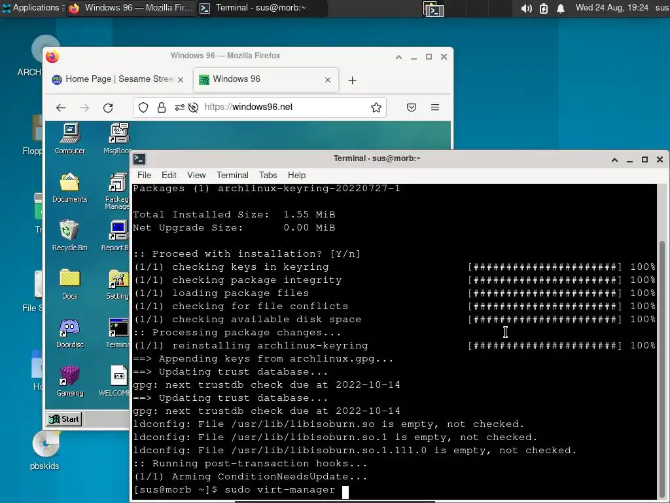Click the battery power indicator icon

pos(544,8)
